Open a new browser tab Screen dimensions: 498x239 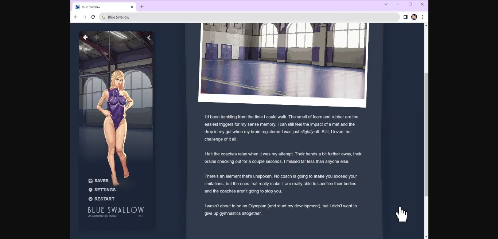coord(142,7)
